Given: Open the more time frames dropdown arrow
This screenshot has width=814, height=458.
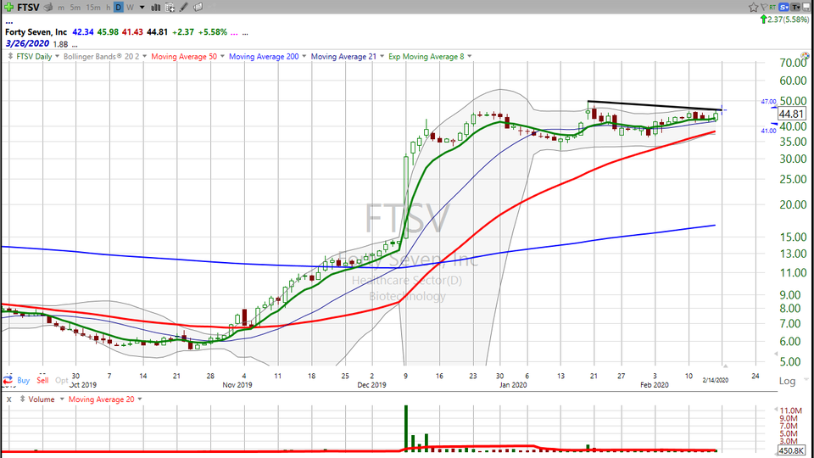Looking at the screenshot, I should tap(142, 8).
